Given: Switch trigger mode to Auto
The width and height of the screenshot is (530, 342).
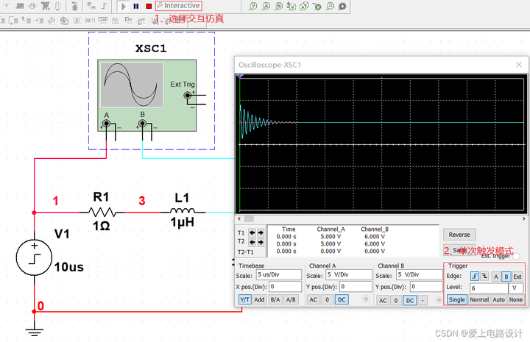Looking at the screenshot, I should pyautogui.click(x=500, y=300).
